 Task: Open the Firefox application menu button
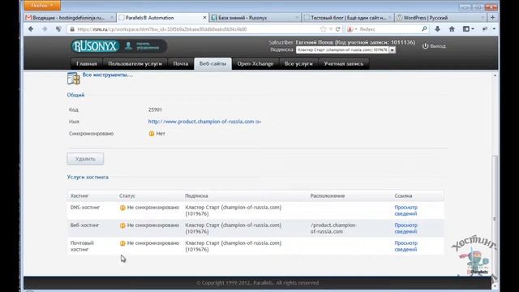click(x=42, y=6)
